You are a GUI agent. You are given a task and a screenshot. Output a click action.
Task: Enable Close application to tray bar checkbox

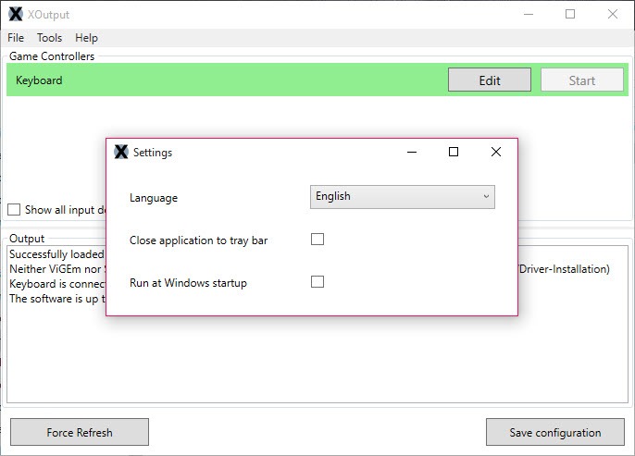coord(317,240)
